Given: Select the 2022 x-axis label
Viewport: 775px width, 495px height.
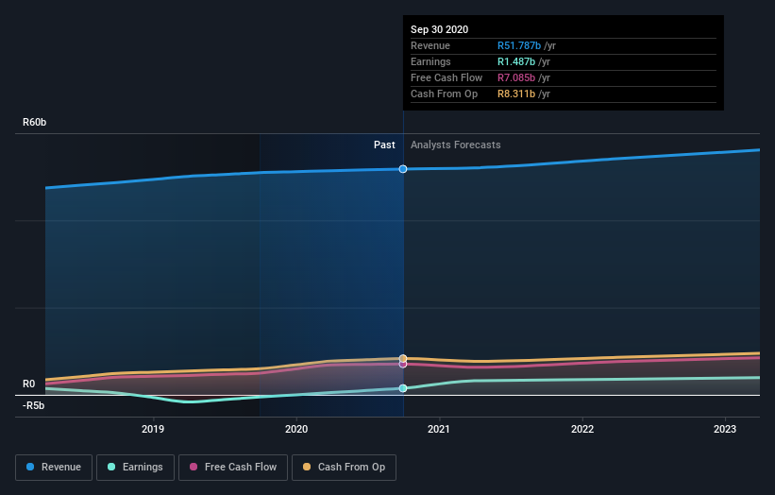Looking at the screenshot, I should click(582, 429).
